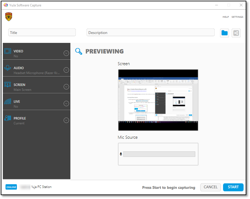Expand the VIDEO section chevron

[66, 53]
